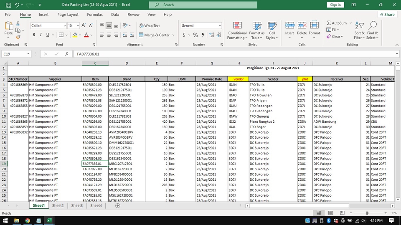Toggle Center horizontal alignment
Image resolution: width=401 pixels, height=225 pixels.
pyautogui.click(x=109, y=35)
